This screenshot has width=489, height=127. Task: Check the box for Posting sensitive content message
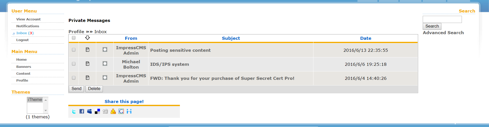point(74,50)
